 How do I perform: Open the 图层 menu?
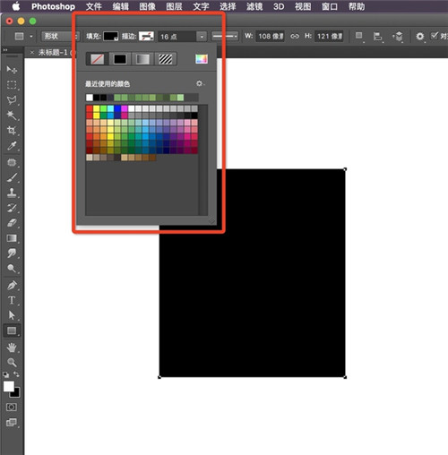coord(174,6)
